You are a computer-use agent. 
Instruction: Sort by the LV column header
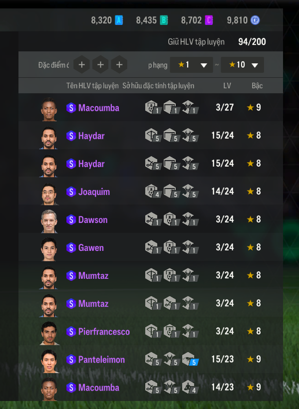tap(227, 86)
